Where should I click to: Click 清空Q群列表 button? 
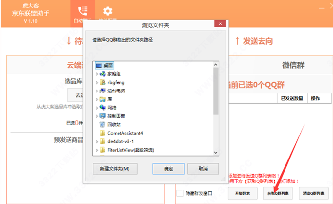[x=313, y=193]
